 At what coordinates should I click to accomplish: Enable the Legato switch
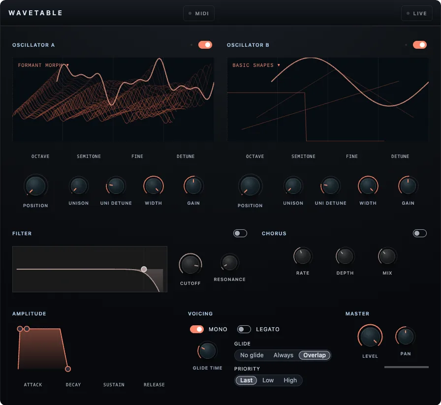244,329
